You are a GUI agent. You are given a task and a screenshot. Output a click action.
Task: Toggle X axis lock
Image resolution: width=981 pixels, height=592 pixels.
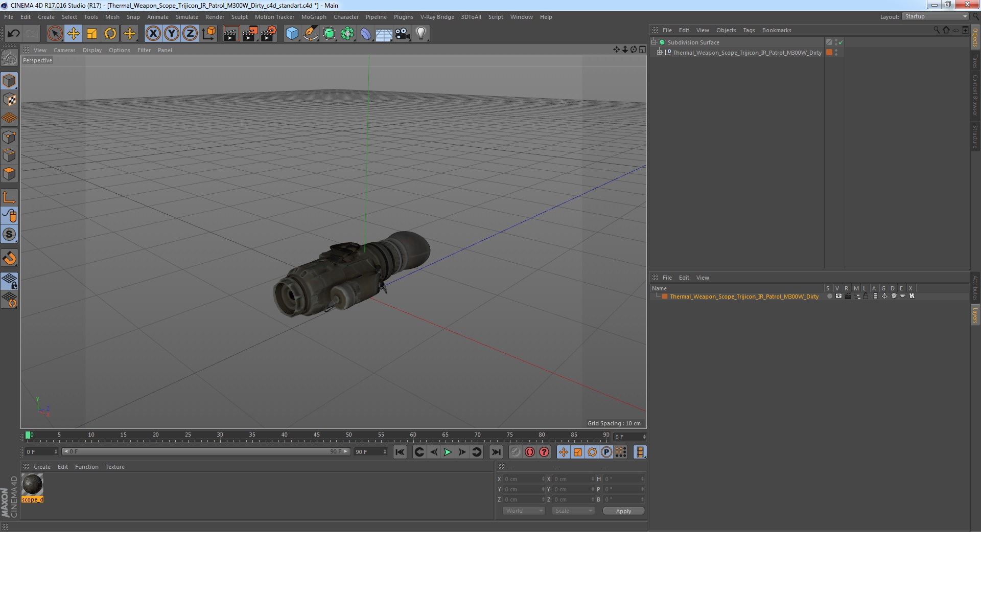coord(153,34)
